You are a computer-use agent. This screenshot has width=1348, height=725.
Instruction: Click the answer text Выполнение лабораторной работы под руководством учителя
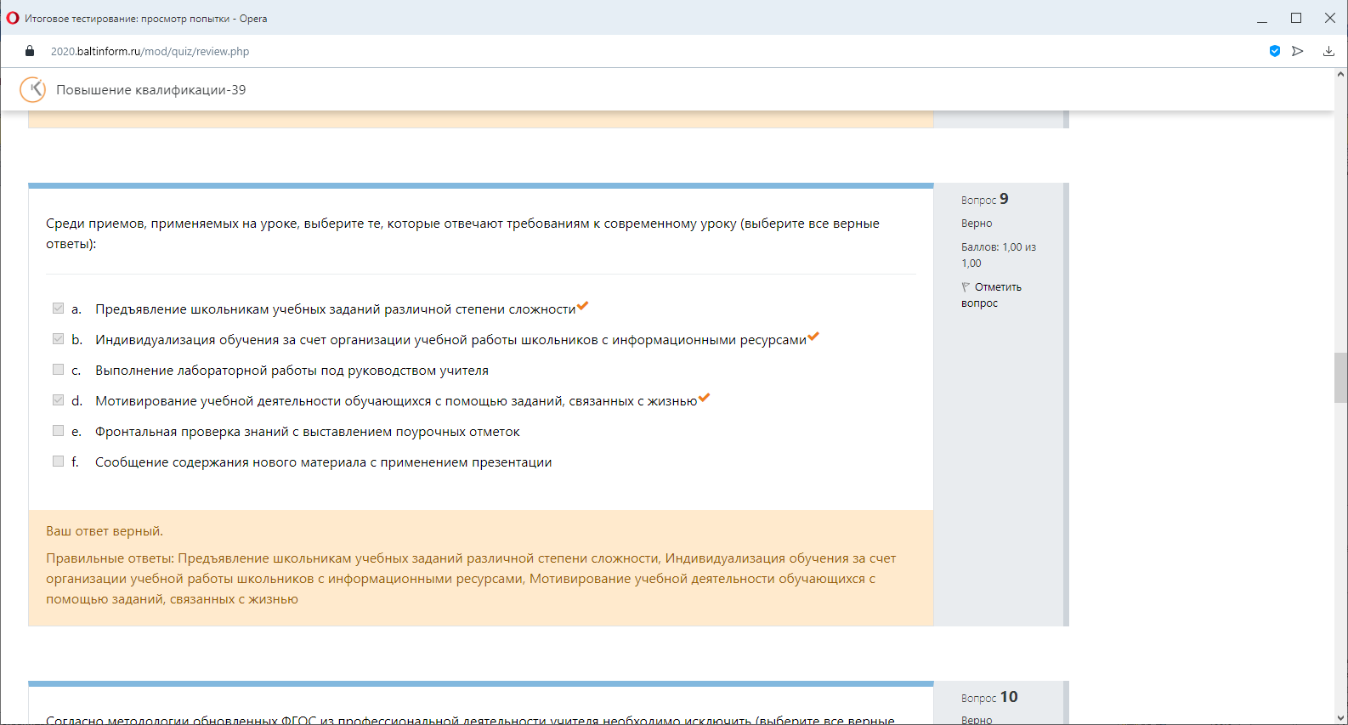[292, 371]
